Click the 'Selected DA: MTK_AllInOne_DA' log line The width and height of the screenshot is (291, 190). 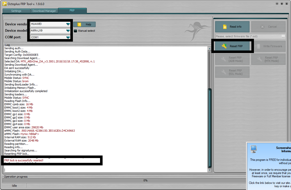click(50, 61)
